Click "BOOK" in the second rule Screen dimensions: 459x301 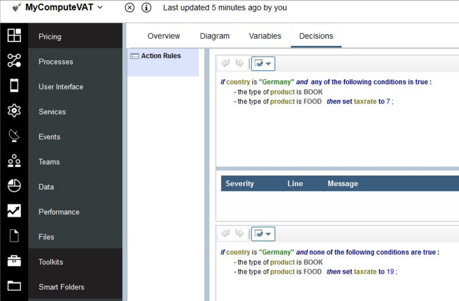pyautogui.click(x=313, y=262)
